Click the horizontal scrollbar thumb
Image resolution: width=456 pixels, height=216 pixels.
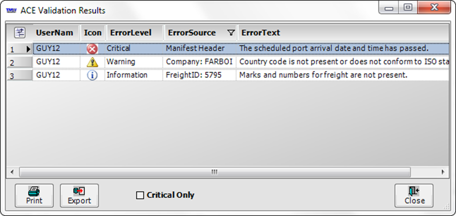pyautogui.click(x=214, y=172)
